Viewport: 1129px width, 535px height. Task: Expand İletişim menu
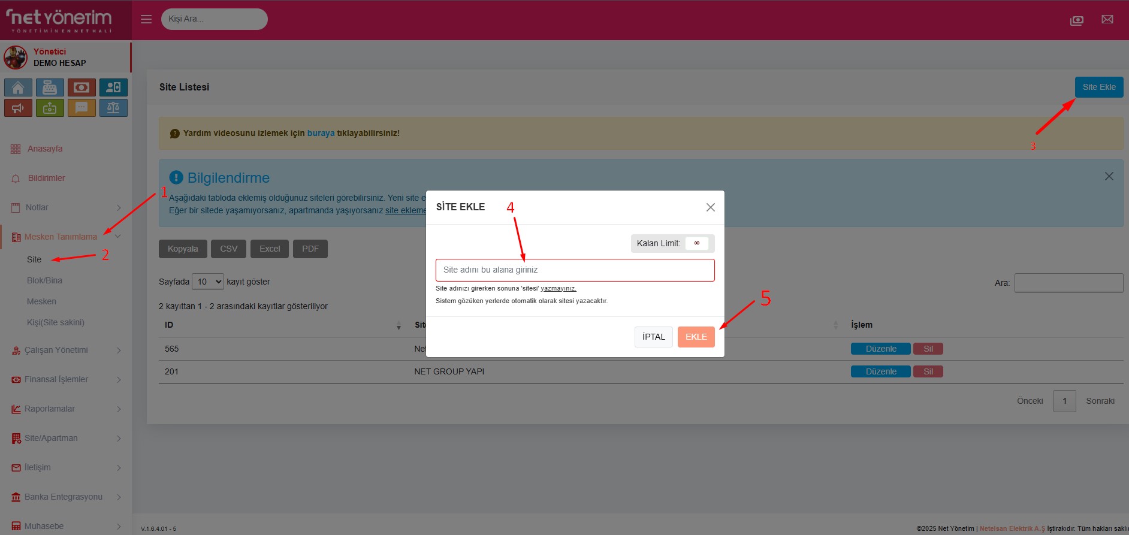[66, 467]
